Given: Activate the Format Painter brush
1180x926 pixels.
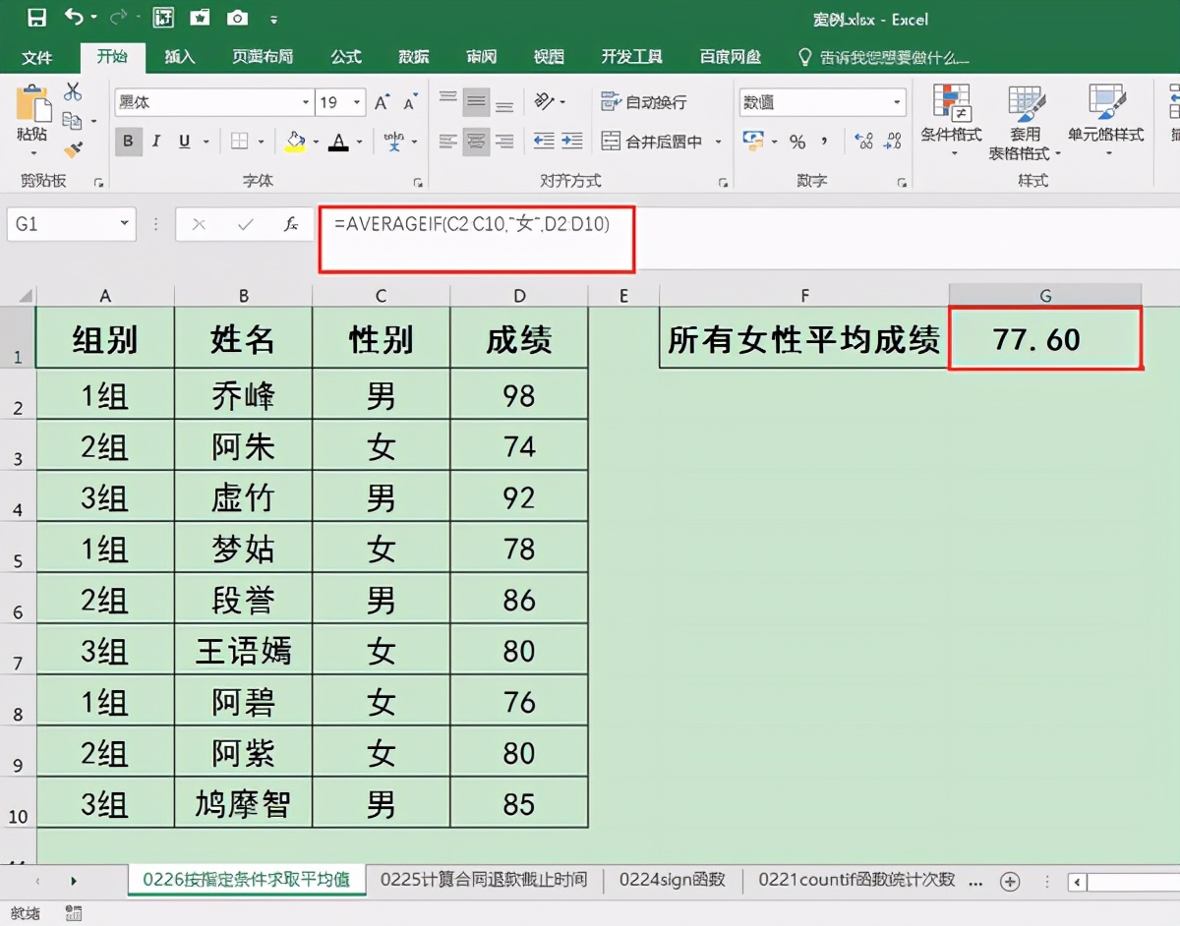Looking at the screenshot, I should [x=73, y=149].
